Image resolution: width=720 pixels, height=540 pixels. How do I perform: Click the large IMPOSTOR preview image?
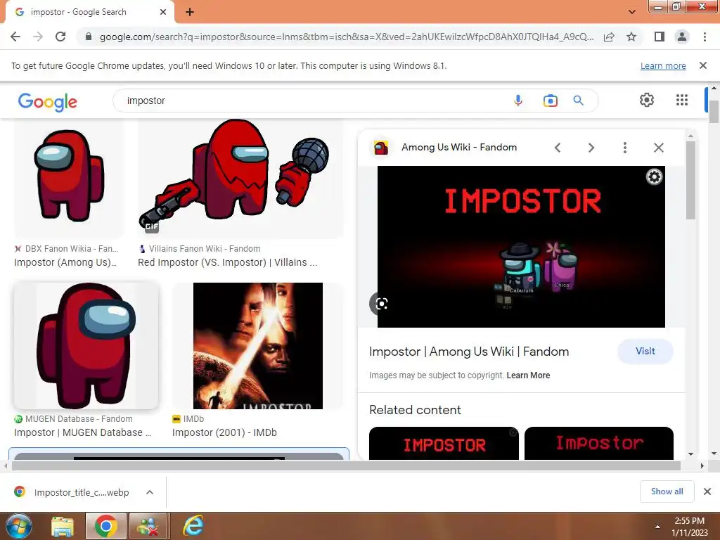[521, 247]
